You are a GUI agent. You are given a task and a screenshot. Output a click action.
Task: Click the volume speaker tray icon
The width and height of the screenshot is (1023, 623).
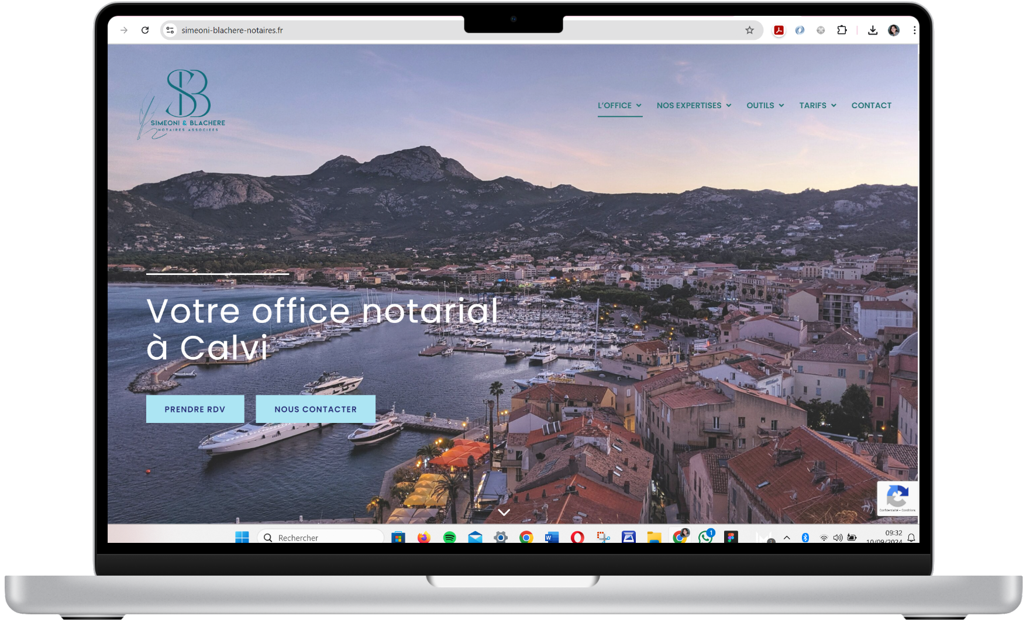coord(838,538)
